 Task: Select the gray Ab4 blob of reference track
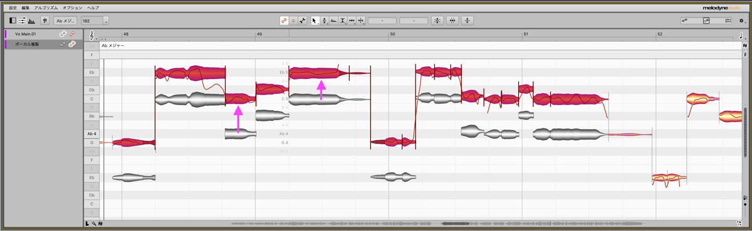click(x=241, y=133)
